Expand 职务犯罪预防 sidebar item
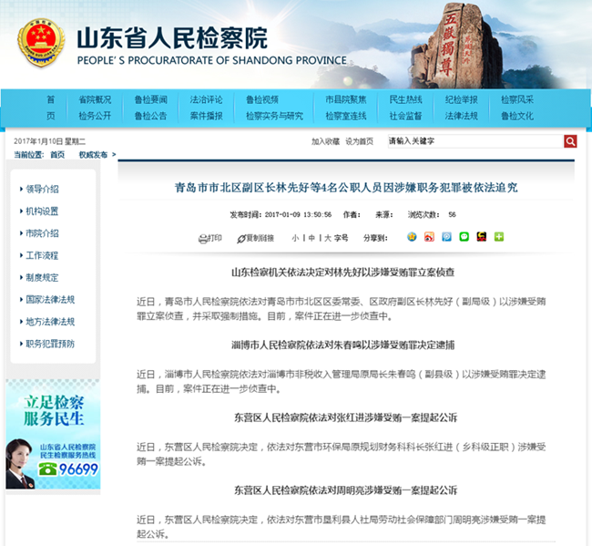Screen dimensions: 592x546 [50, 343]
